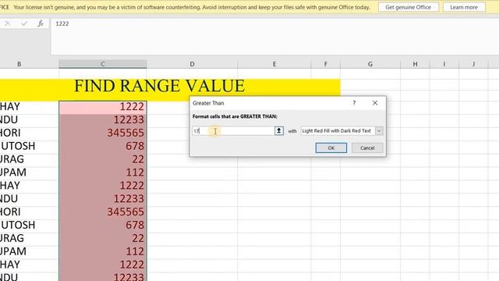499x281 pixels.
Task: Click the license warning message text
Action: (192, 7)
